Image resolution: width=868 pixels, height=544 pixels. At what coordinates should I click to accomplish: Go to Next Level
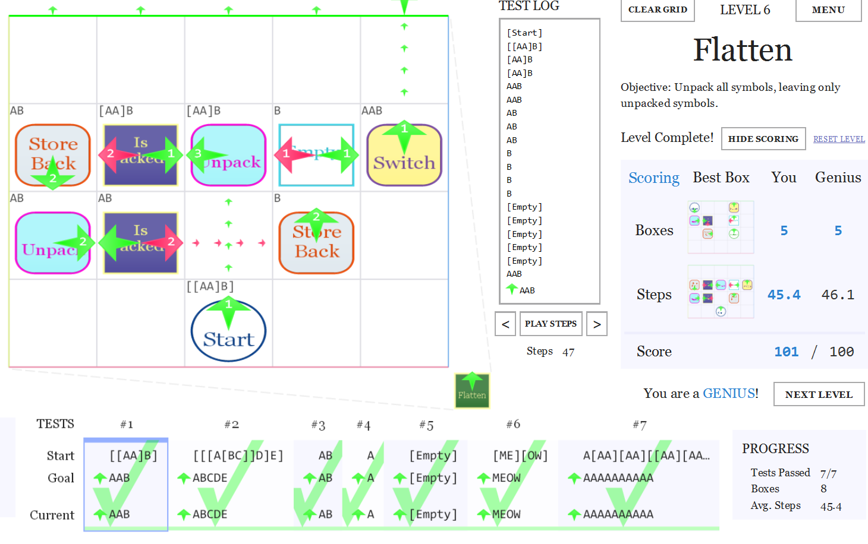click(819, 394)
